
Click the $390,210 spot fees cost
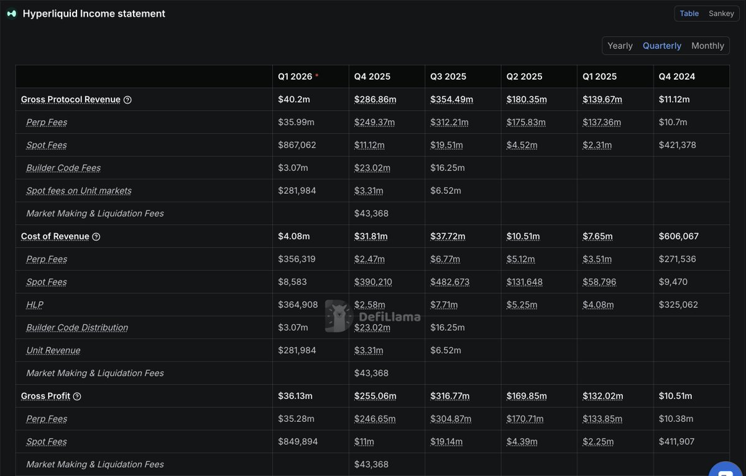click(x=374, y=282)
